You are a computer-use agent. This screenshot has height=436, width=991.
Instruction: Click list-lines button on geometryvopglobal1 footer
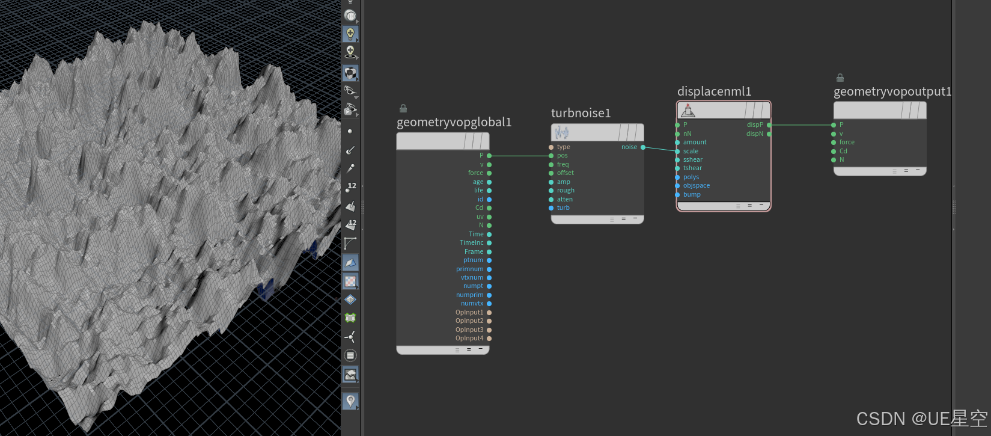click(457, 349)
